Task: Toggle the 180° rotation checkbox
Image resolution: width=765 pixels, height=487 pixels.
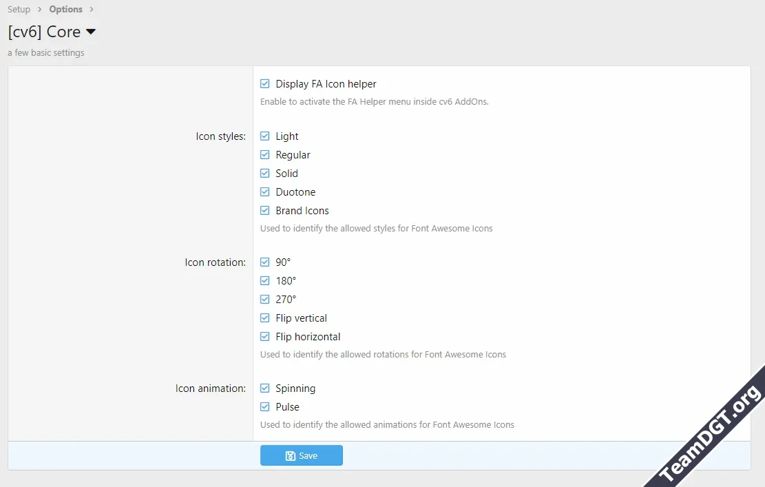Action: point(265,281)
